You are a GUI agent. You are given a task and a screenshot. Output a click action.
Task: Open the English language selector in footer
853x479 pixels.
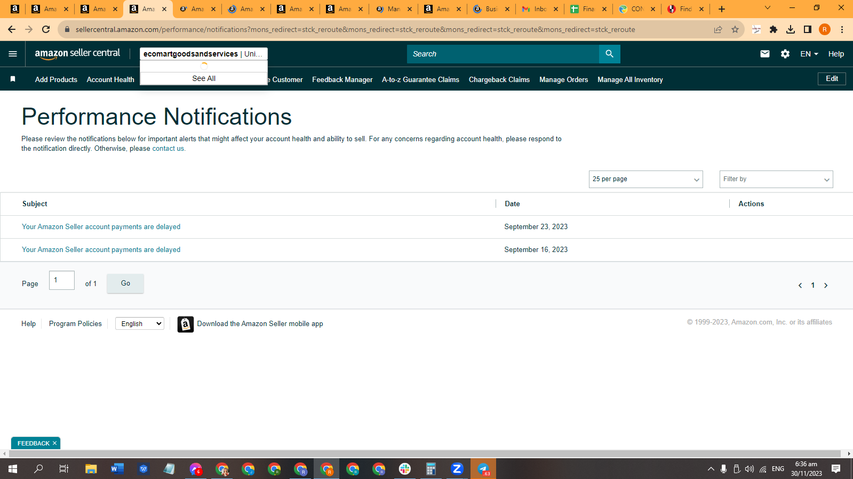(x=140, y=323)
